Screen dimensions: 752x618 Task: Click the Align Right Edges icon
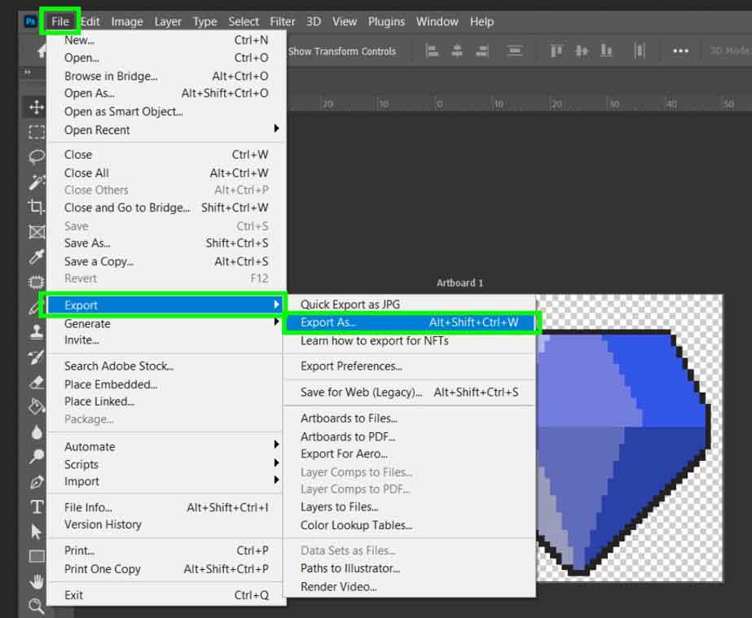[x=482, y=50]
